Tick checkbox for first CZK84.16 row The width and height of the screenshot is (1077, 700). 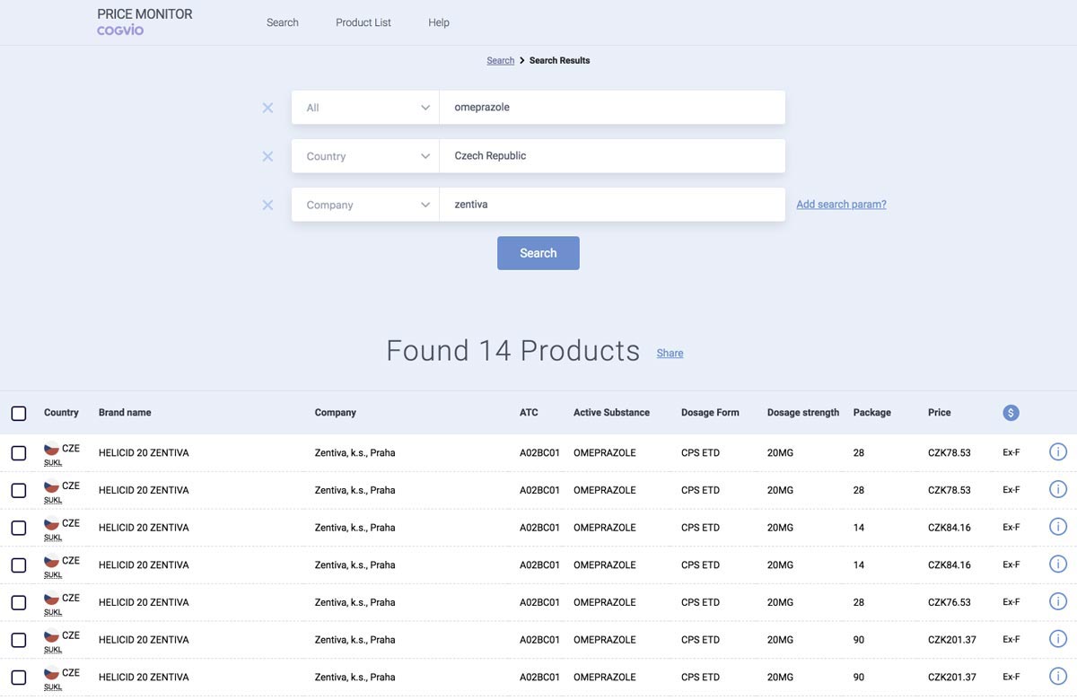point(19,529)
